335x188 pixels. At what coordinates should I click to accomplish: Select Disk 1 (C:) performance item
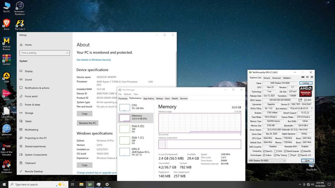[136, 140]
